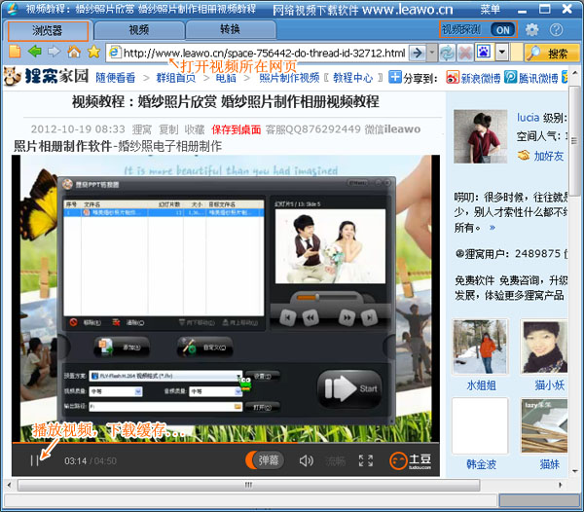Open the 照片制作视频 link
Viewport: 584px width, 512px height.
289,78
